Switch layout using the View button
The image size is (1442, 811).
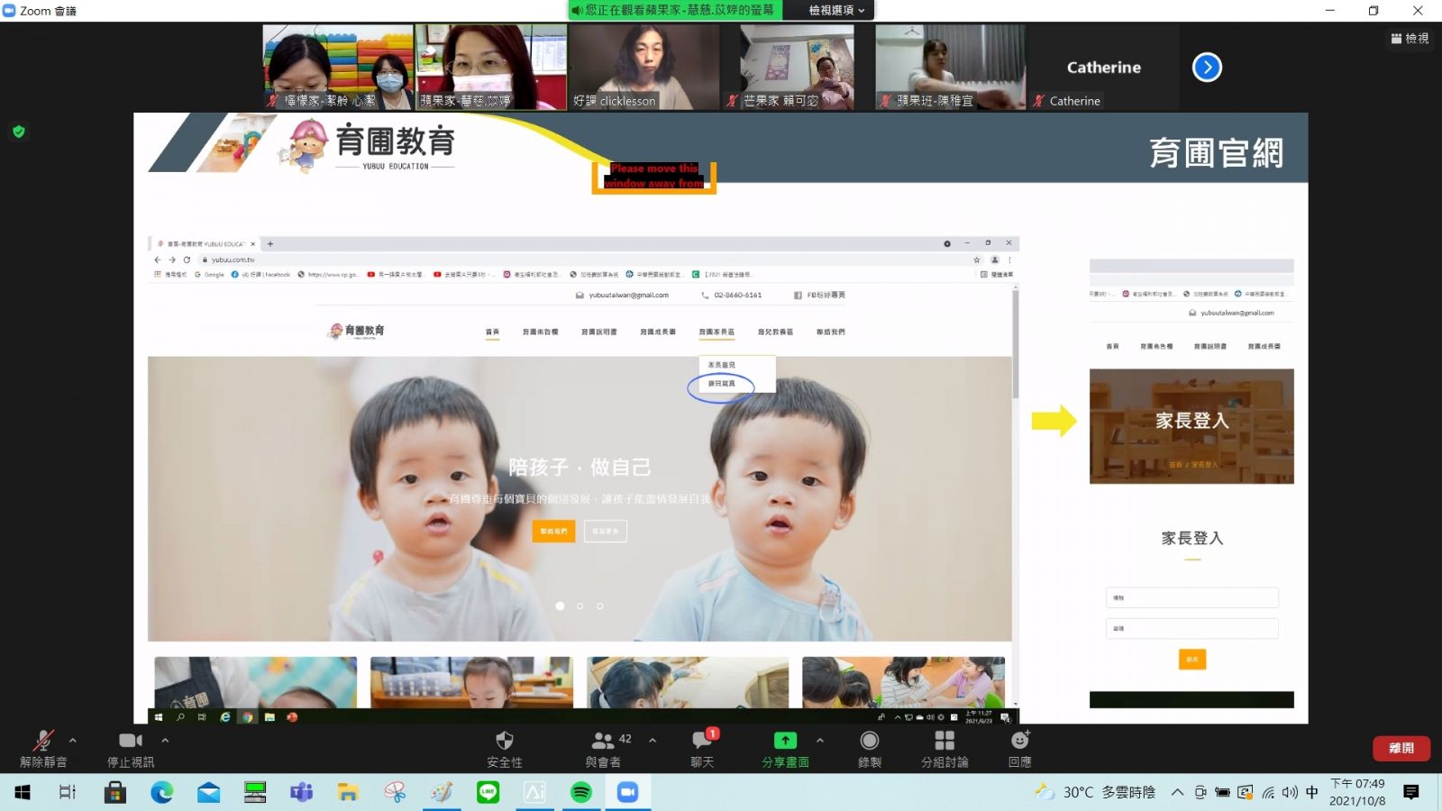[1410, 39]
